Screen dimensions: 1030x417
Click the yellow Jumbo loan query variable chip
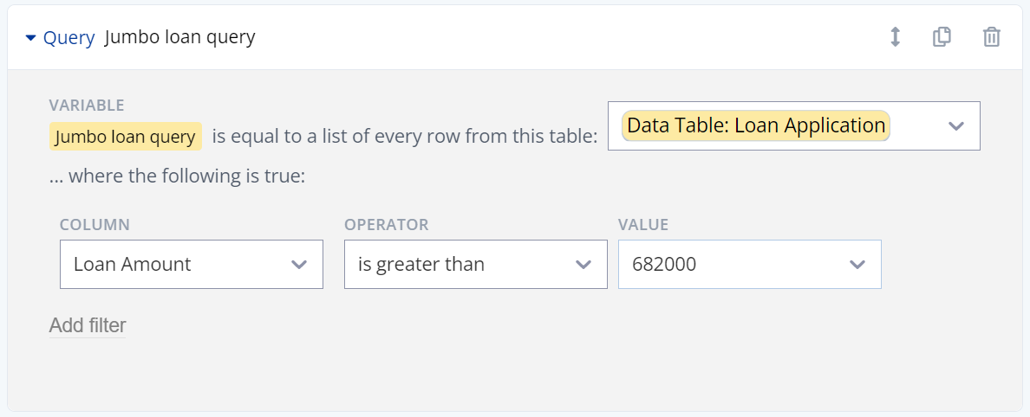pos(126,137)
